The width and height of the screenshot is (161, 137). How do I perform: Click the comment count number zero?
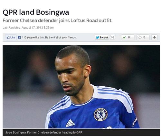(x=144, y=37)
